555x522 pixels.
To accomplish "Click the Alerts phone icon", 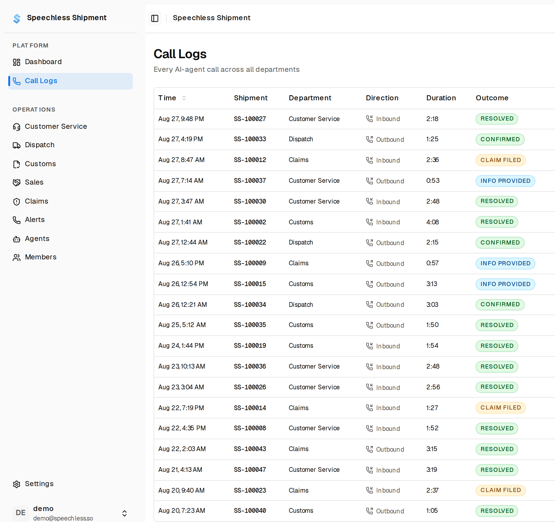I will pyautogui.click(x=17, y=220).
